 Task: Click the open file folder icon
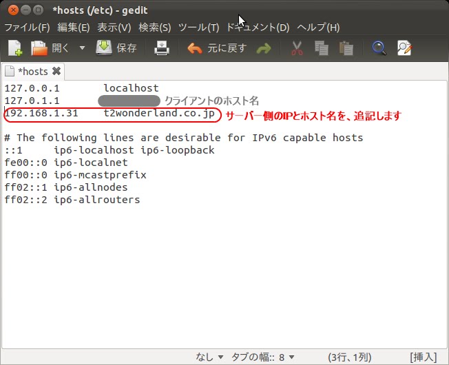tap(39, 48)
